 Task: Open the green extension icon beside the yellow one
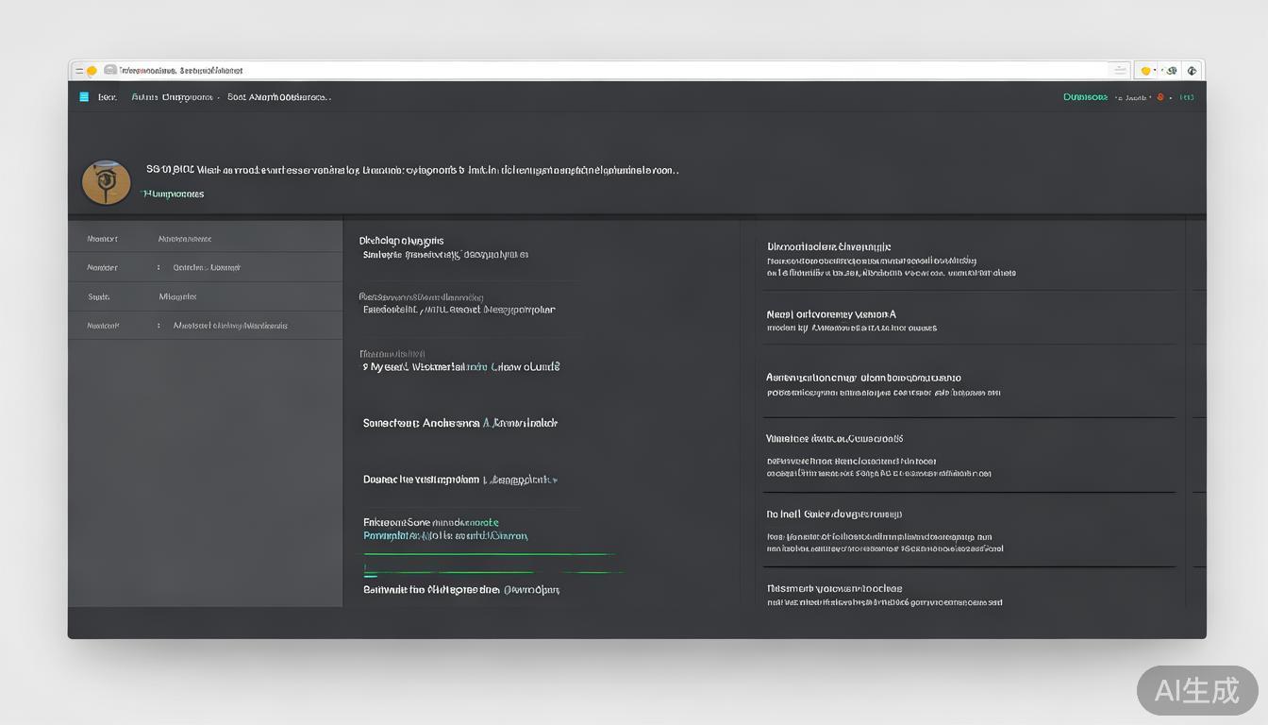[x=1172, y=71]
